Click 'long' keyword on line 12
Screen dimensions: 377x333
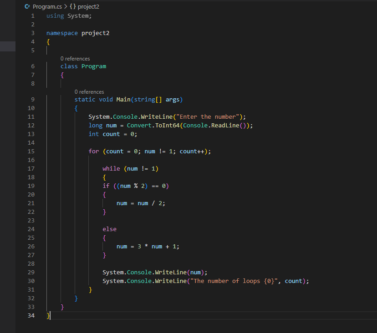coord(96,126)
